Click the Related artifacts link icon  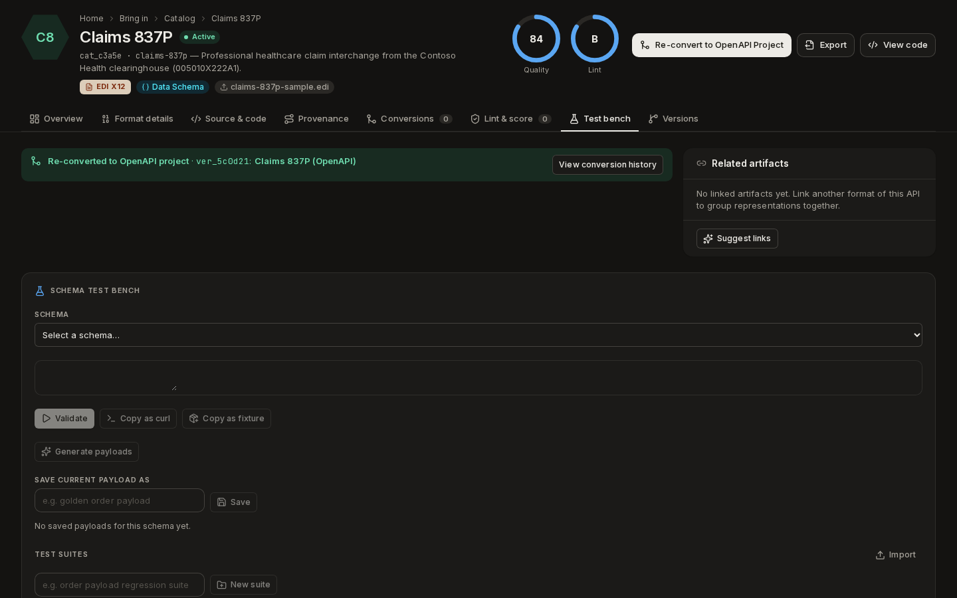(x=701, y=163)
